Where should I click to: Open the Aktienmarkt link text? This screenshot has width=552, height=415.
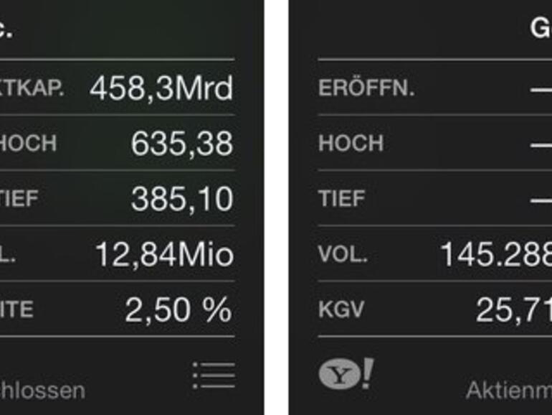click(508, 390)
